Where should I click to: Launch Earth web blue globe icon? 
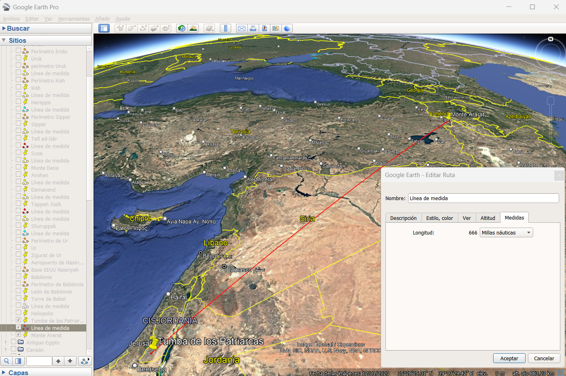tap(287, 28)
